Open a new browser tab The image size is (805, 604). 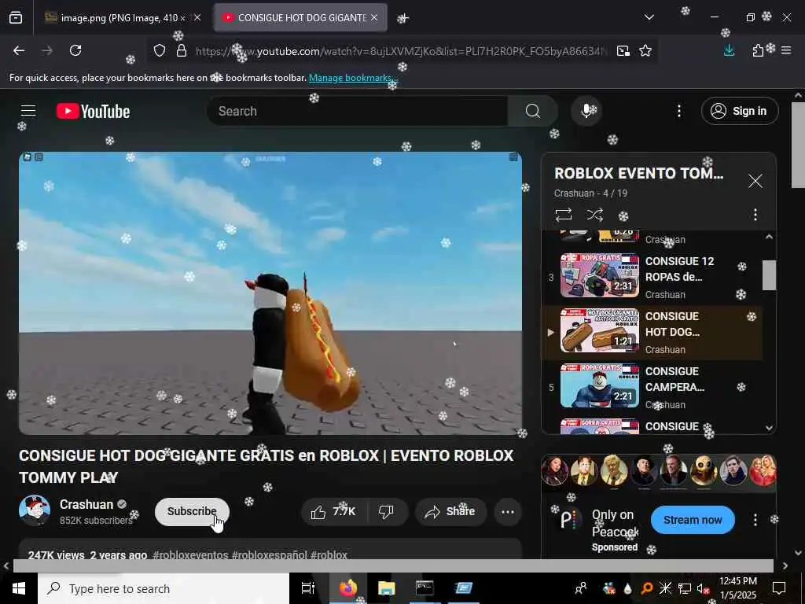tap(403, 19)
